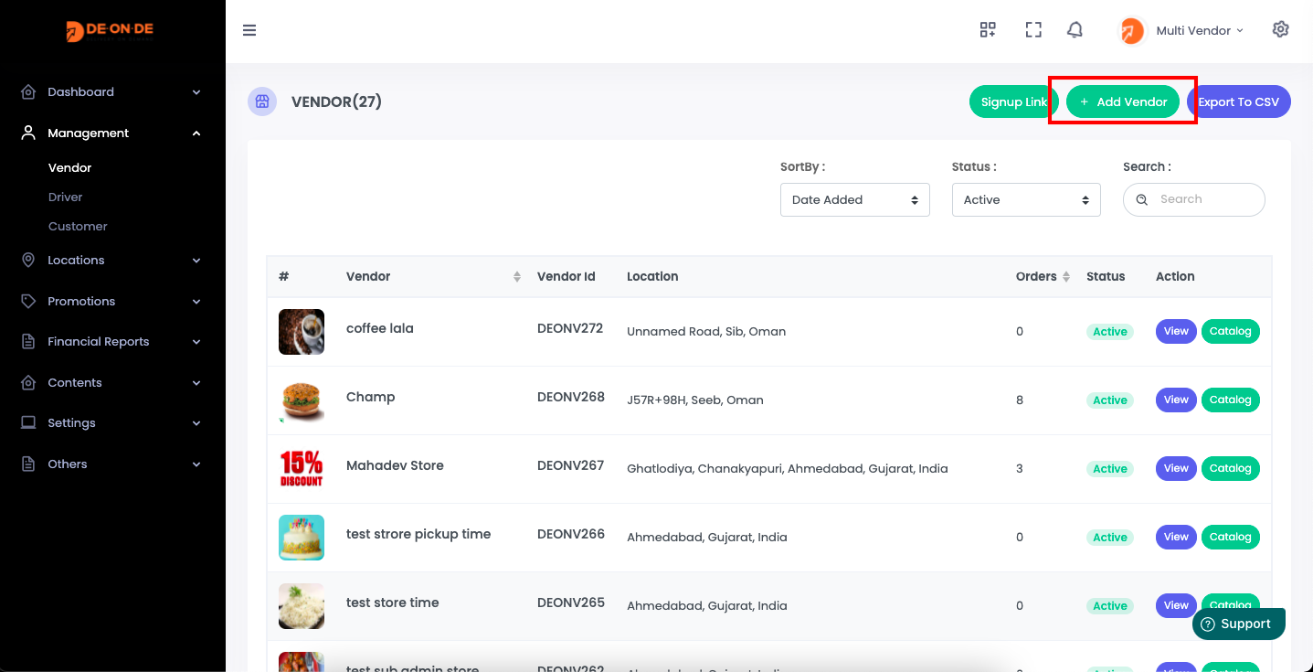Click the Mahadev Store discount thumbnail
The image size is (1313, 672).
[x=302, y=469]
